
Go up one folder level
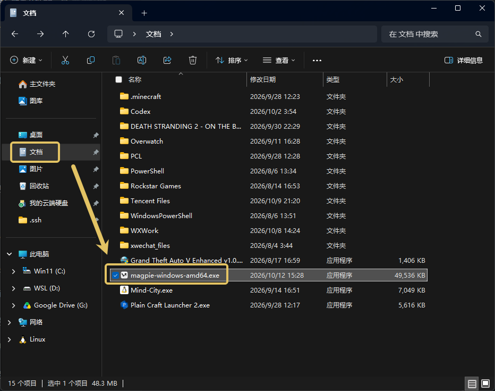point(66,34)
